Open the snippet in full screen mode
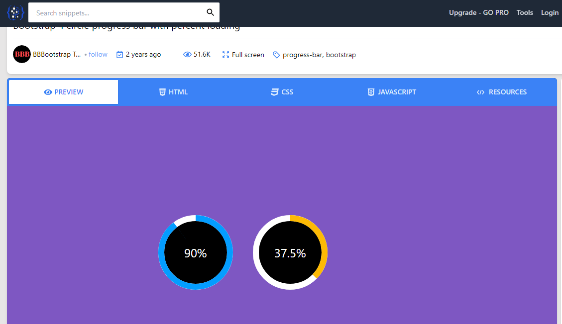 pos(243,55)
